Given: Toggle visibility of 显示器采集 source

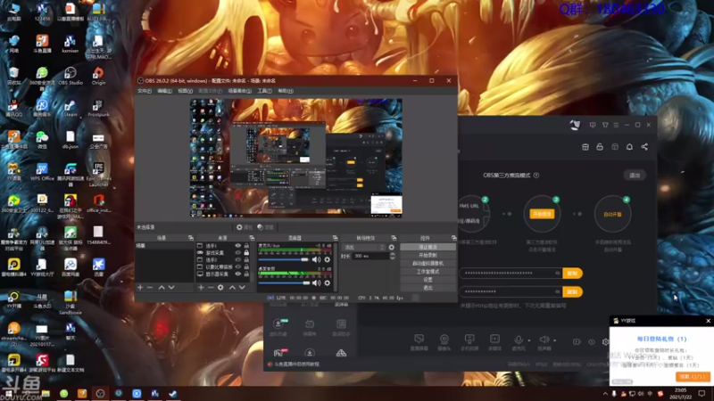Looking at the screenshot, I should pyautogui.click(x=237, y=274).
